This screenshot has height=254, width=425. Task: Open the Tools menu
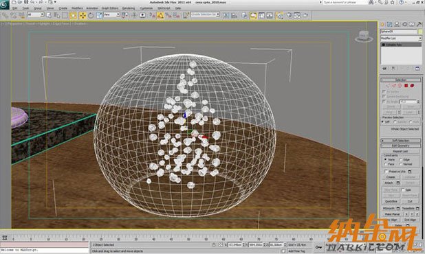[x=25, y=8]
